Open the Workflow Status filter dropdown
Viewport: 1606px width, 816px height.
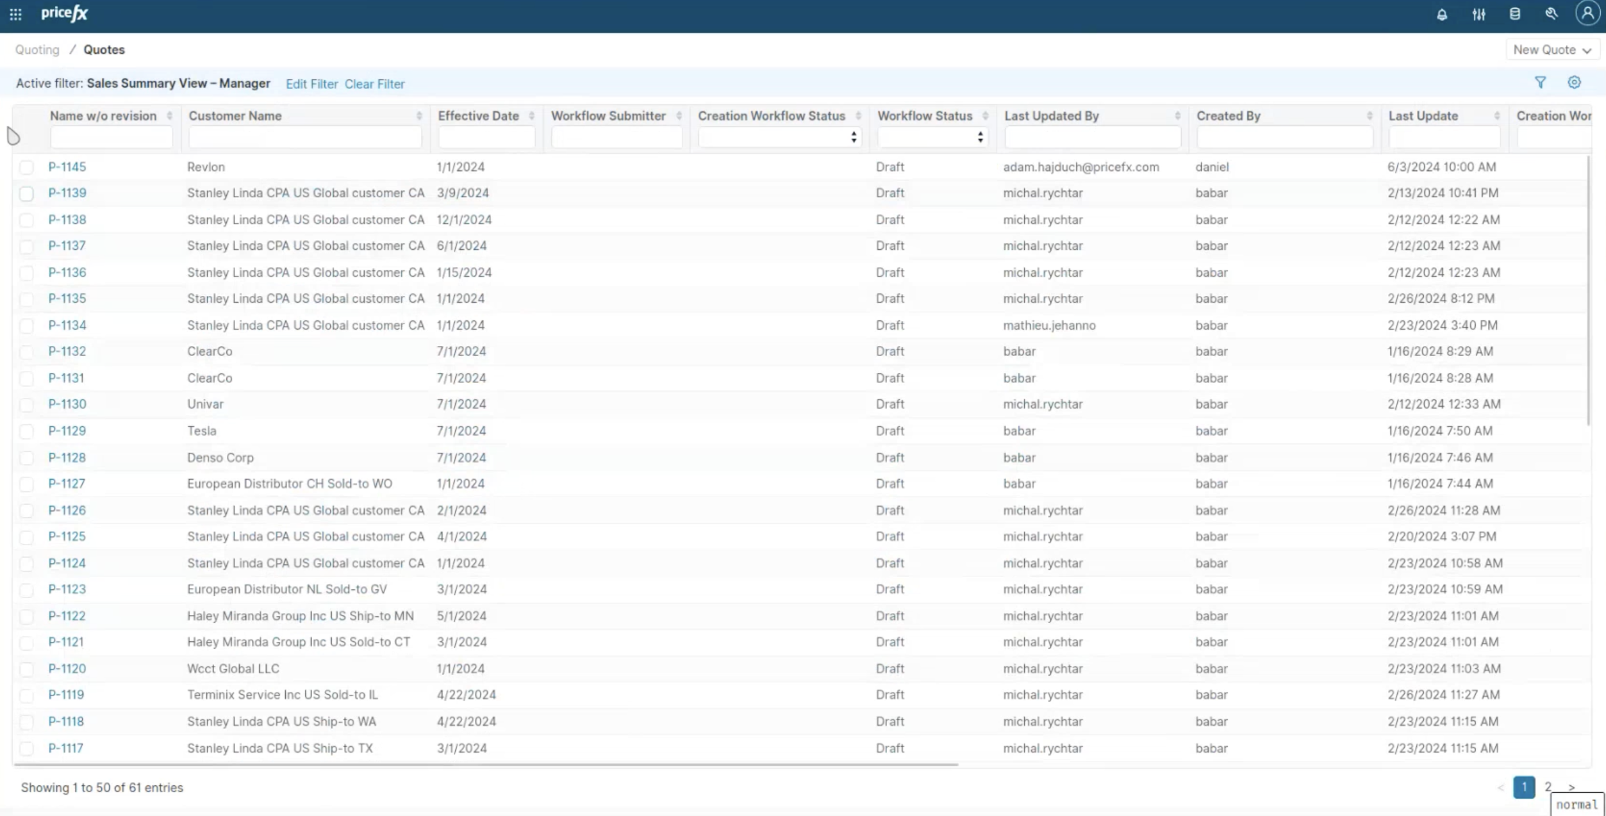tap(931, 137)
